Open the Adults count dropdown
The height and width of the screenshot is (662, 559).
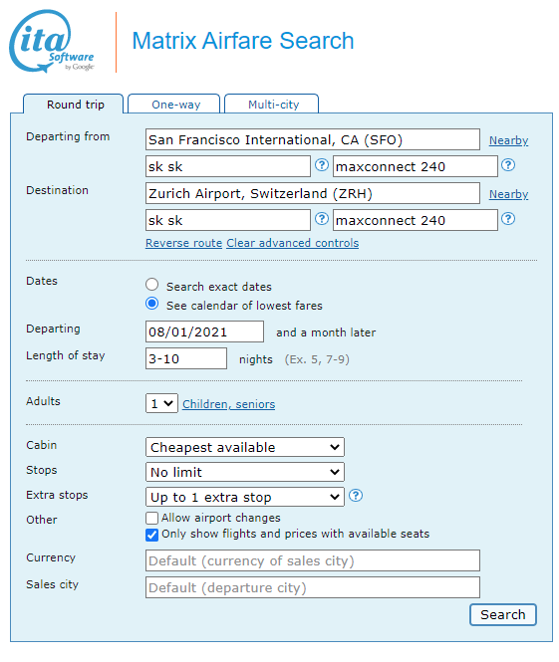coord(161,403)
